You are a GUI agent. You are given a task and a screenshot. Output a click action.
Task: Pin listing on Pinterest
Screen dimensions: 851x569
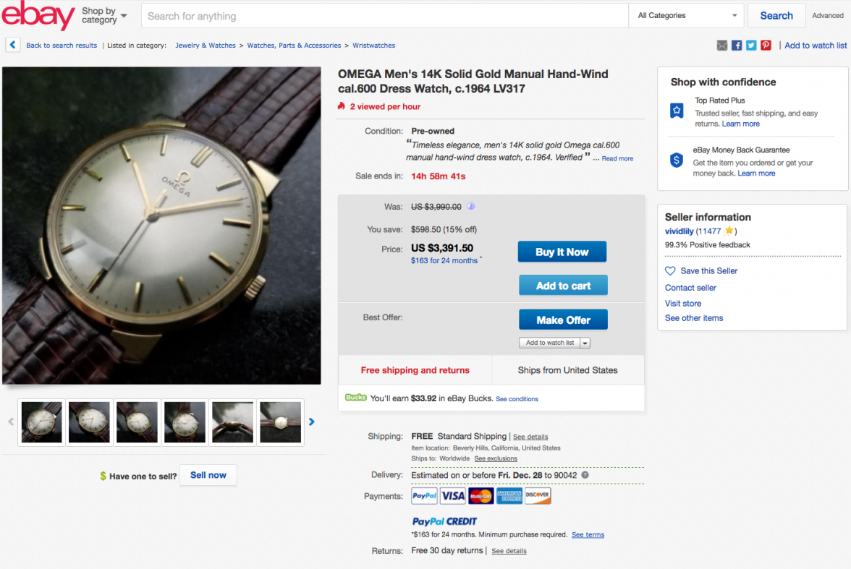766,46
